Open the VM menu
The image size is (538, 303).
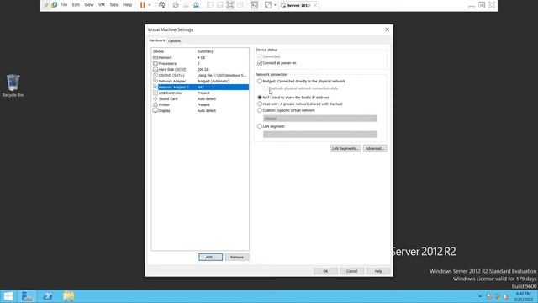point(102,5)
